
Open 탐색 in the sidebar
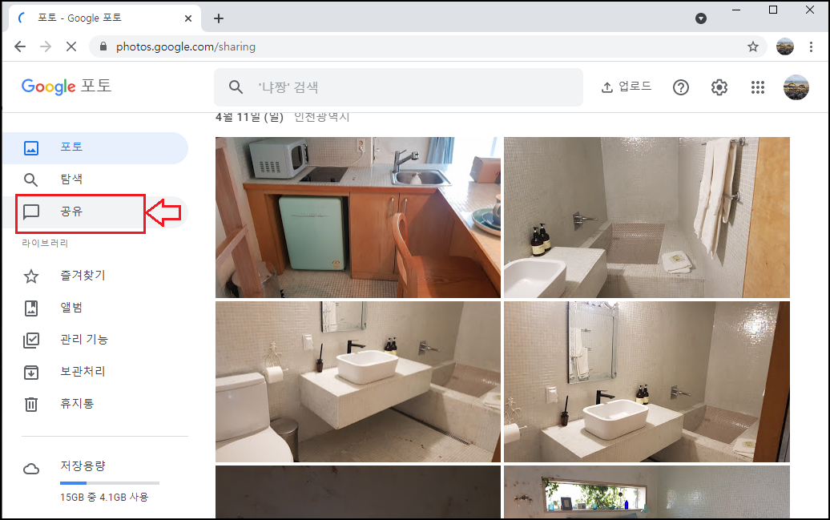(x=95, y=179)
